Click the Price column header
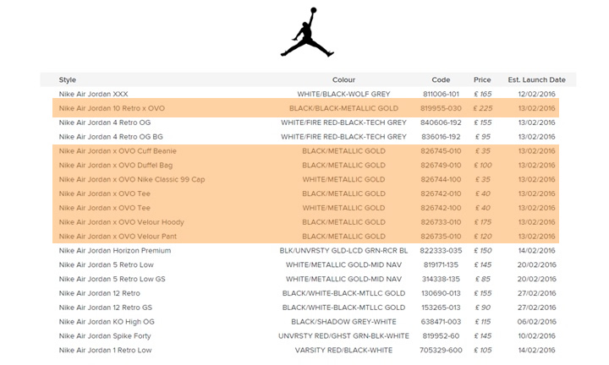Screen dimensions: 609x365 [x=482, y=79]
